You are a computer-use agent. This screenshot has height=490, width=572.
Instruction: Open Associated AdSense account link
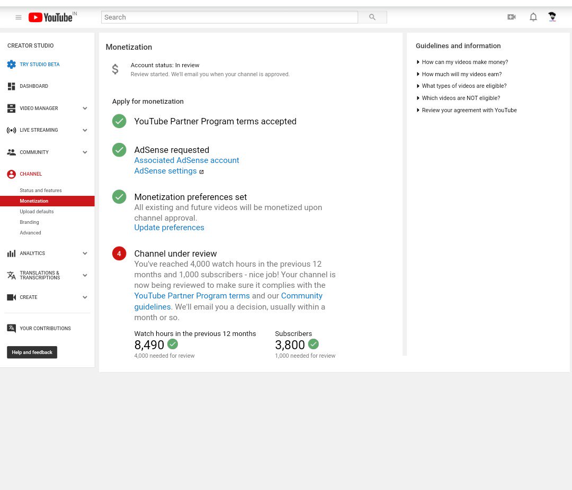point(186,160)
